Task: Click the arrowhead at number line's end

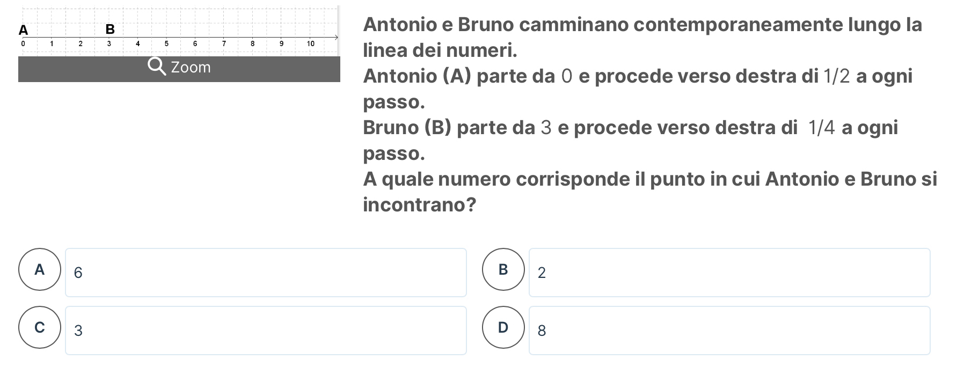Action: (x=336, y=38)
